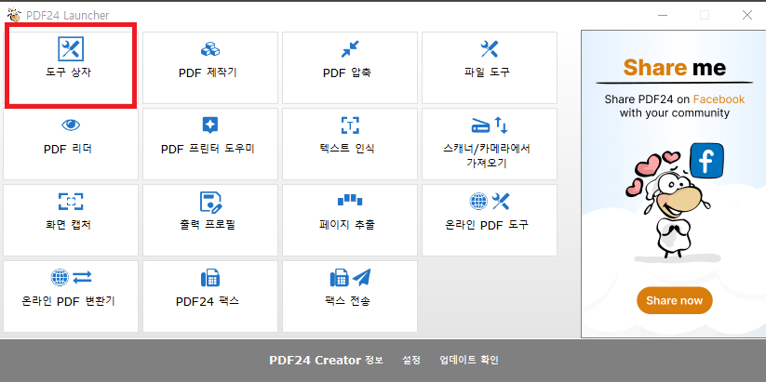Click the 텍스트 인식 label

pyautogui.click(x=345, y=149)
